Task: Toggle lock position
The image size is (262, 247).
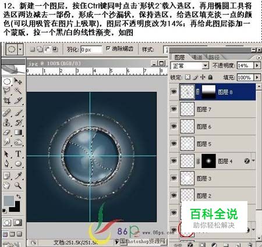Action: click(x=203, y=77)
